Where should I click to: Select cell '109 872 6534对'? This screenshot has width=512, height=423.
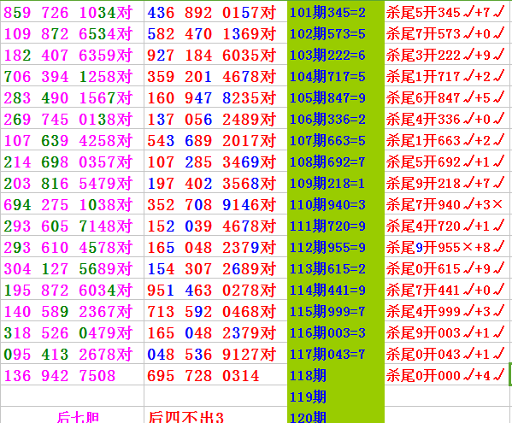point(72,33)
